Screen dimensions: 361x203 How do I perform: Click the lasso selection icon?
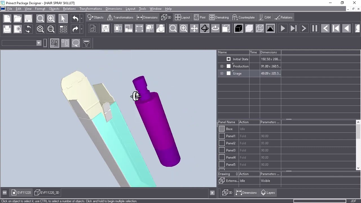coord(76,43)
